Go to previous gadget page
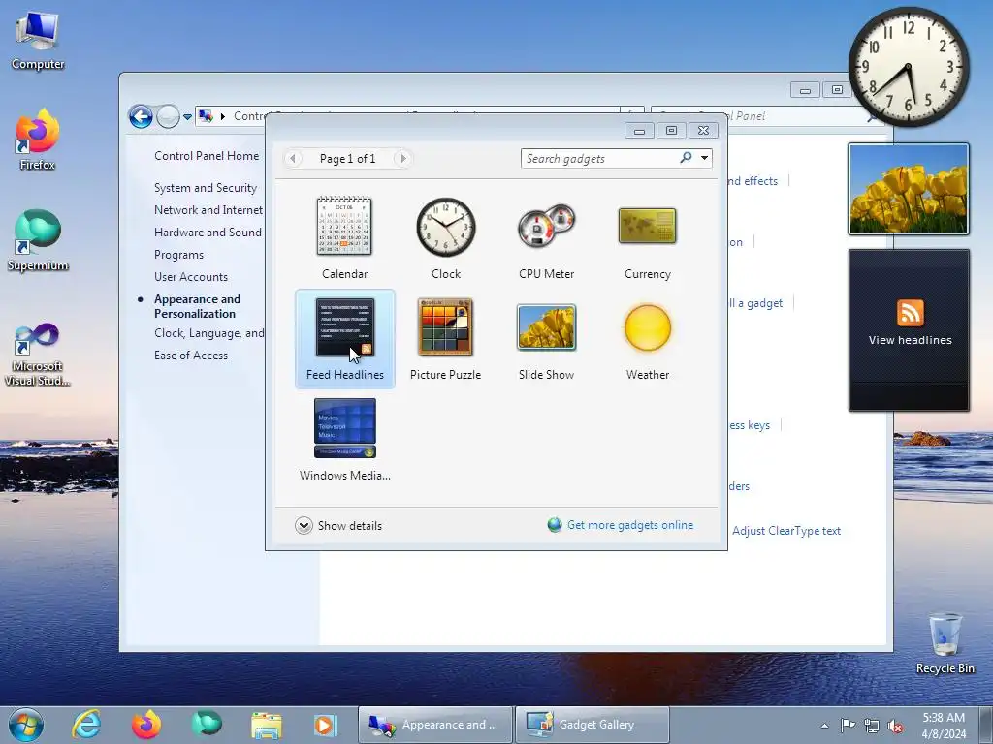This screenshot has height=744, width=993. click(293, 158)
